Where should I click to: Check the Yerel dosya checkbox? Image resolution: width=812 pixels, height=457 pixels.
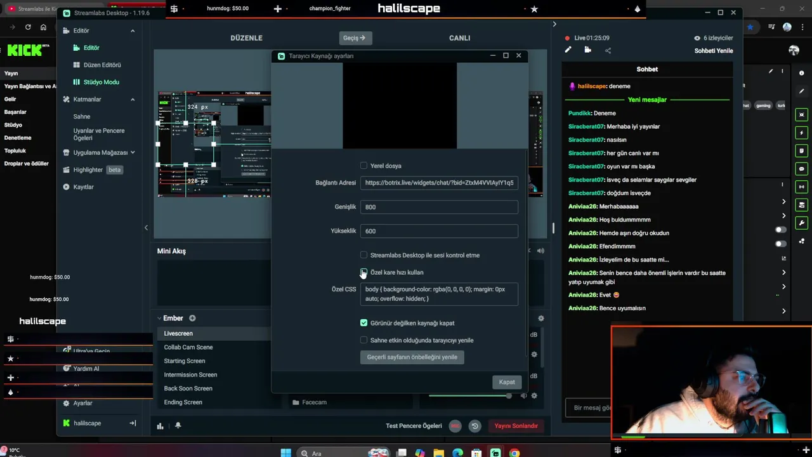[363, 166]
